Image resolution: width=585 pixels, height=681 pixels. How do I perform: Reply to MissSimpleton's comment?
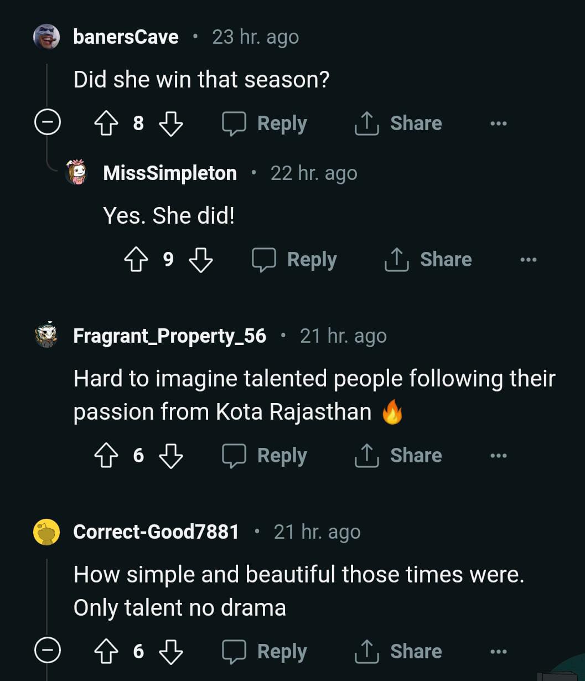pyautogui.click(x=294, y=260)
